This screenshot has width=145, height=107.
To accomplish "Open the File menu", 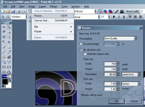I will pyautogui.click(x=5, y=7).
